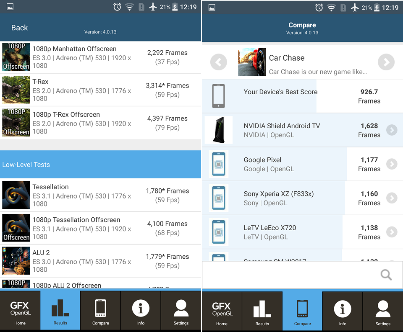Open Home tab in the right screen
The height and width of the screenshot is (332, 403).
(x=222, y=311)
